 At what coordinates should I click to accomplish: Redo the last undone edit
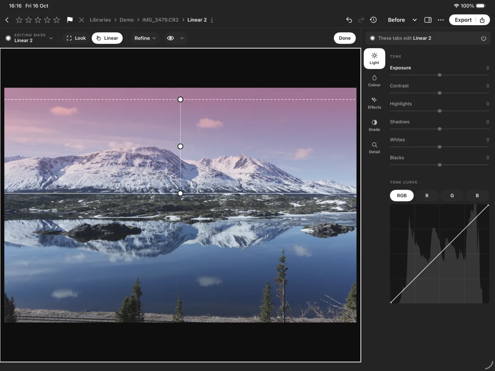point(361,20)
